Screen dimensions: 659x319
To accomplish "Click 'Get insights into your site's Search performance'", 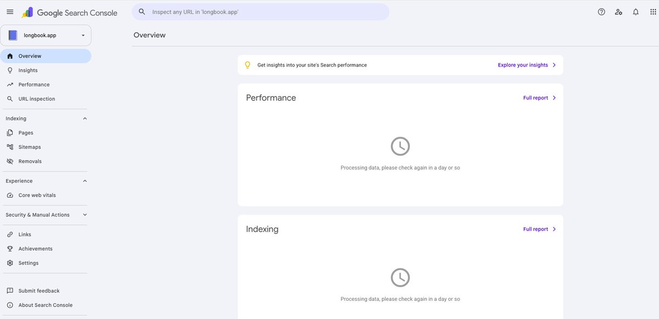I will point(312,65).
